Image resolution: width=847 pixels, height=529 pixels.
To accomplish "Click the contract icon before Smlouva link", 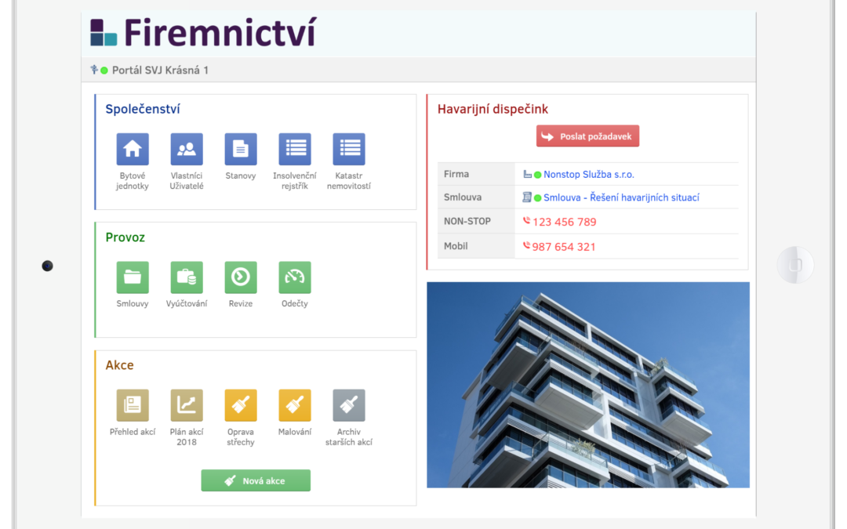I will [x=527, y=197].
